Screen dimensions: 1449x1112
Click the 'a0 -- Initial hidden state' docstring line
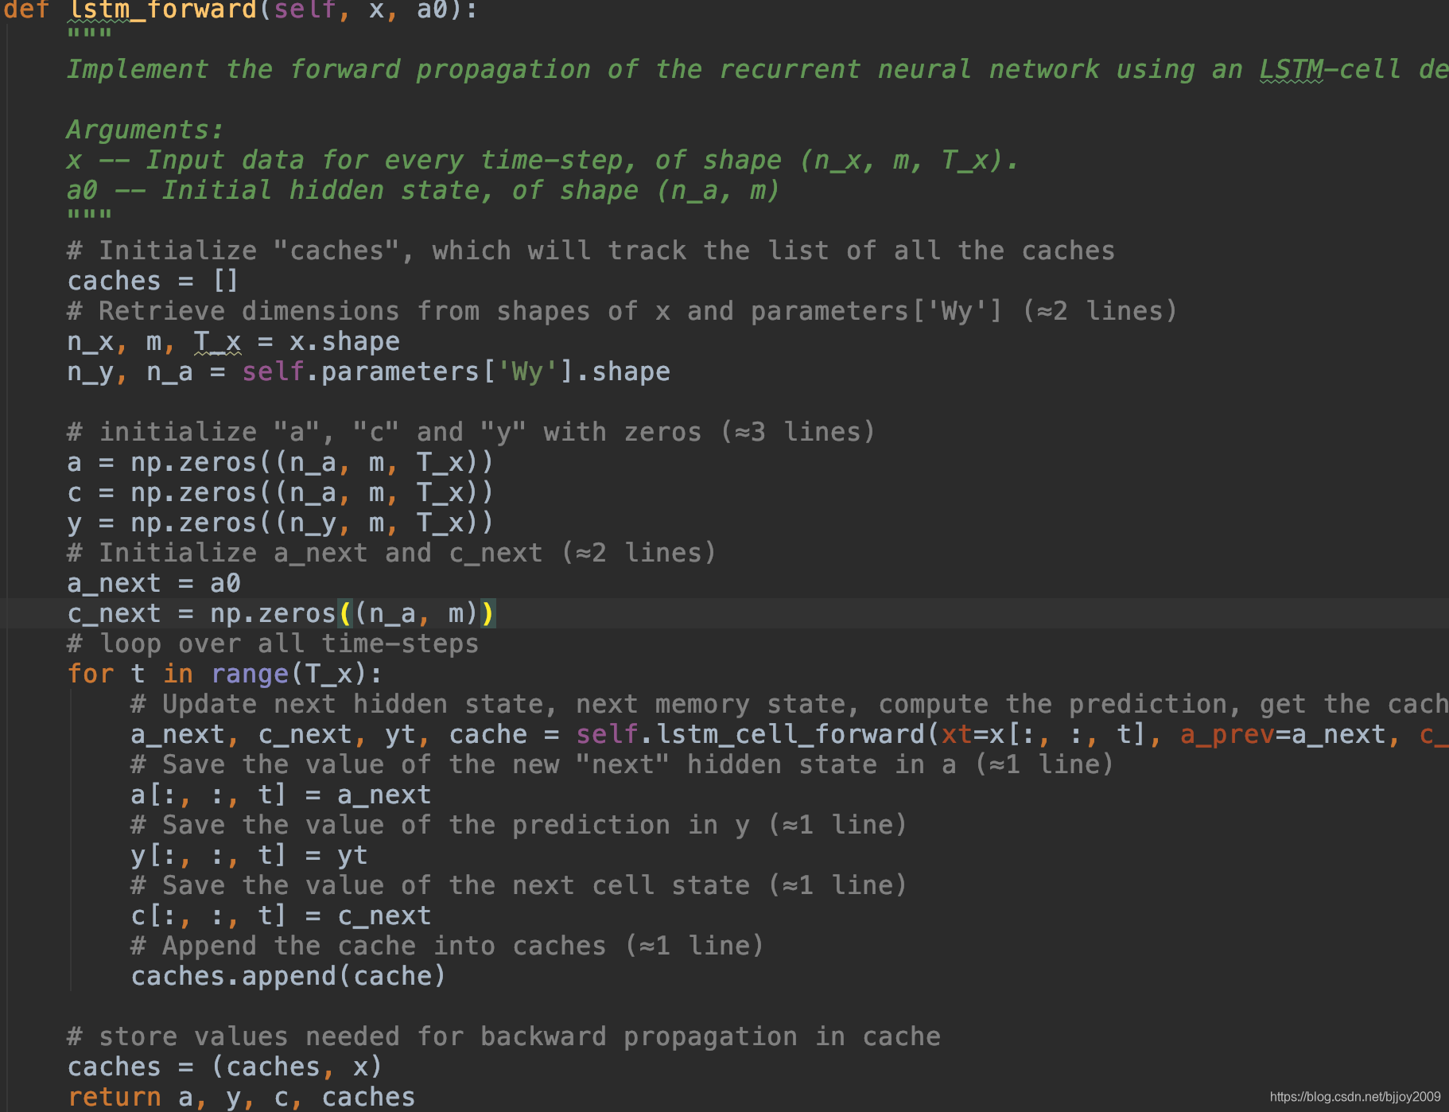pyautogui.click(x=423, y=190)
